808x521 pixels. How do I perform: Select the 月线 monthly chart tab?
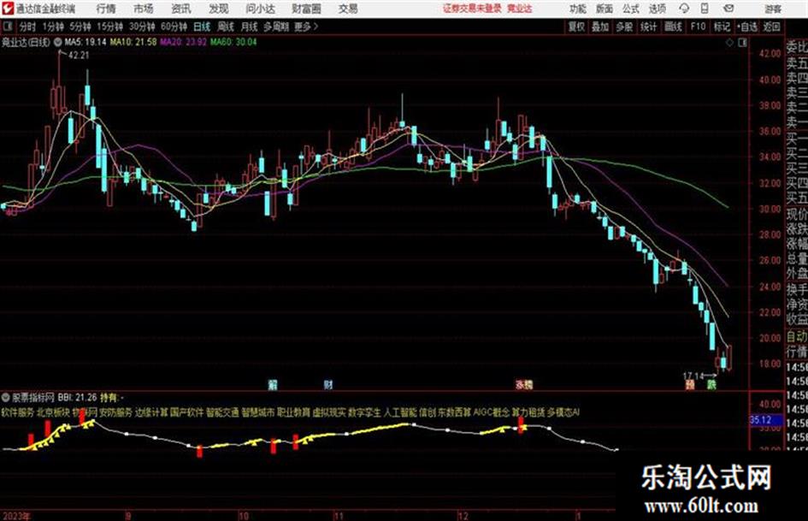point(250,27)
